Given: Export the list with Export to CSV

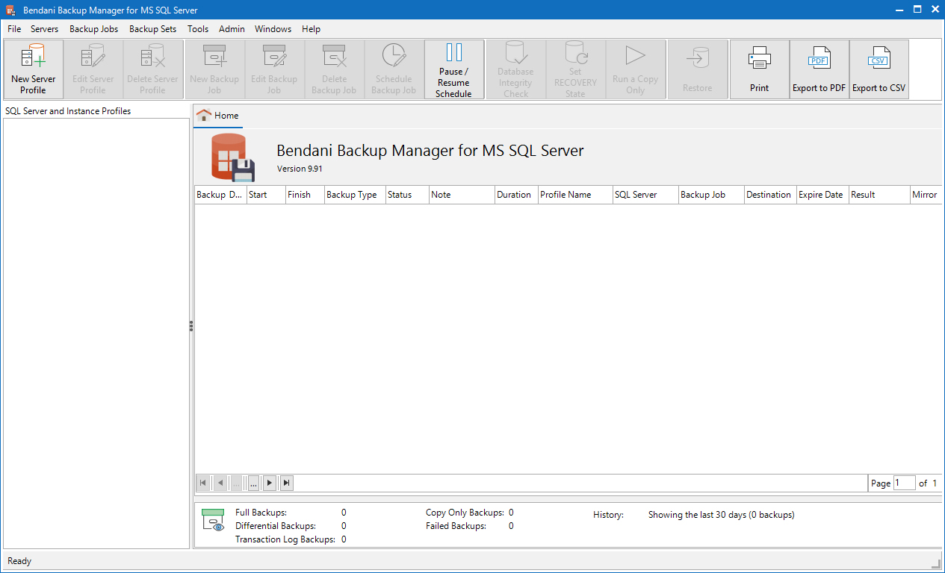Looking at the screenshot, I should (879, 69).
